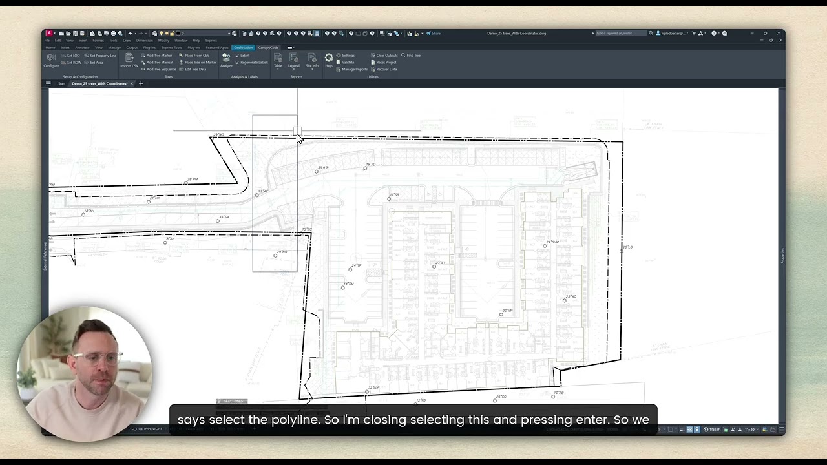Click Reset Project tool
This screenshot has height=465, width=827.
384,63
